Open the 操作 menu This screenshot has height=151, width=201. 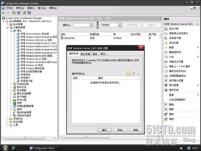click(20, 8)
